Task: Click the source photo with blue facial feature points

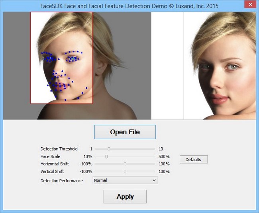Action: pos(77,66)
